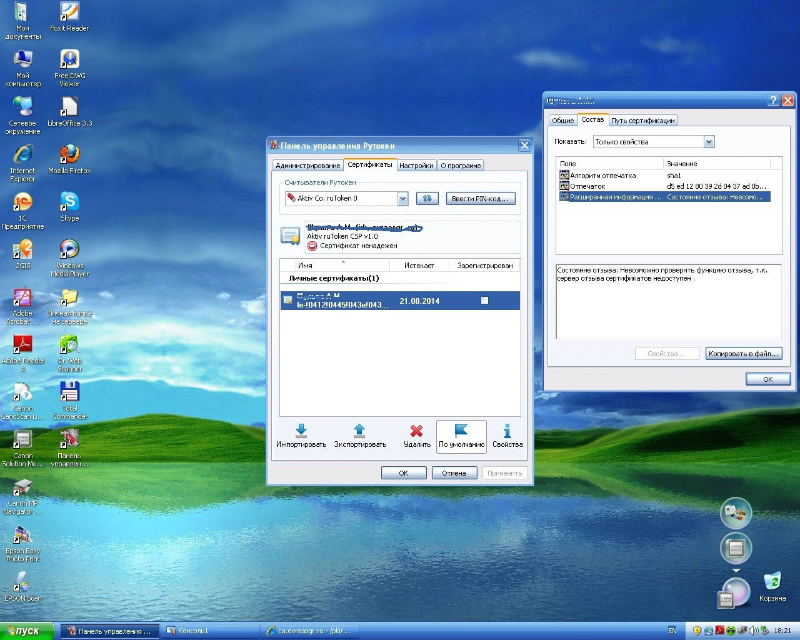The image size is (800, 640).
Task: Click the Copy to File button
Action: click(x=743, y=354)
